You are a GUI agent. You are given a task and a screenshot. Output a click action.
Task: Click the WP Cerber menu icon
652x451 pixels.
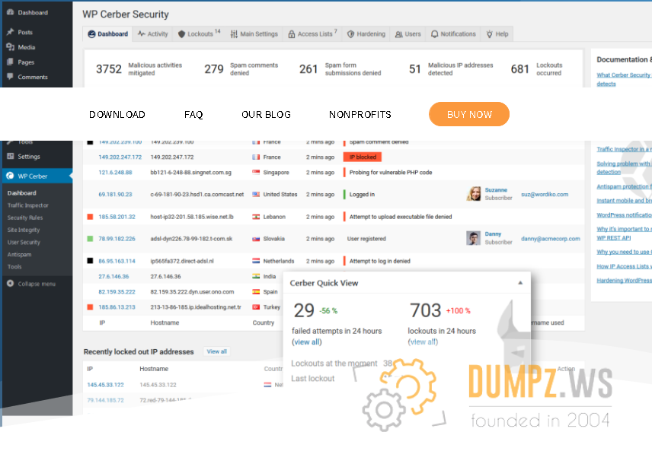(10, 176)
